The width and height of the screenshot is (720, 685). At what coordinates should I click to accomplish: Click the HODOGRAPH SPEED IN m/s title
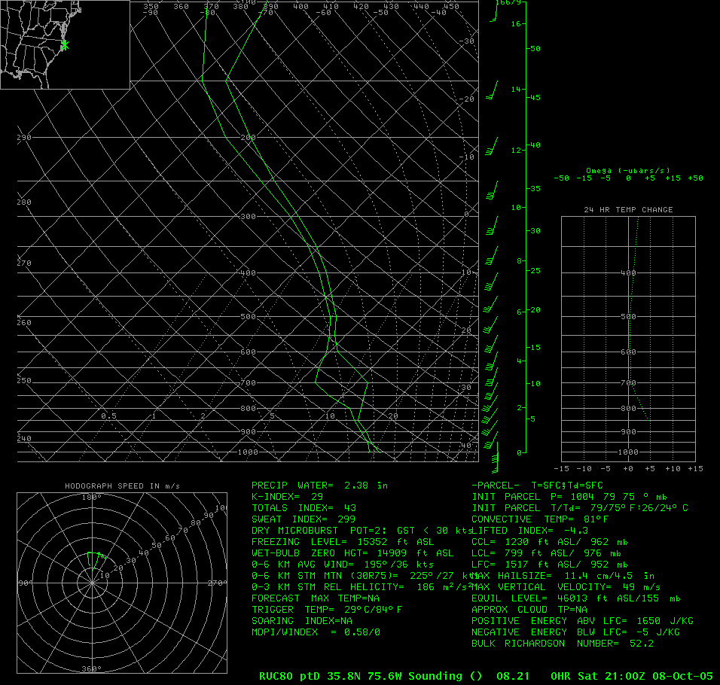[122, 486]
